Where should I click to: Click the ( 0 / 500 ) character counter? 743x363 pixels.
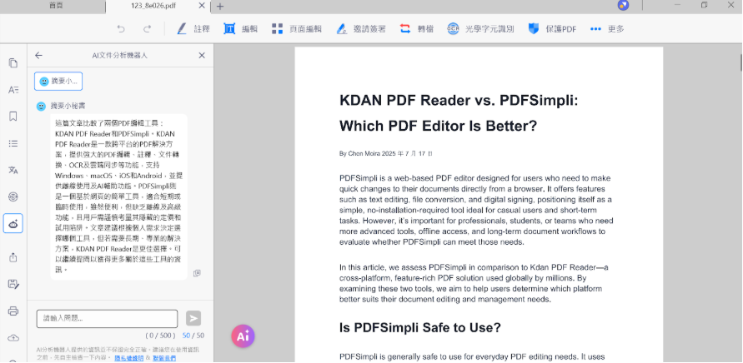[x=160, y=336]
